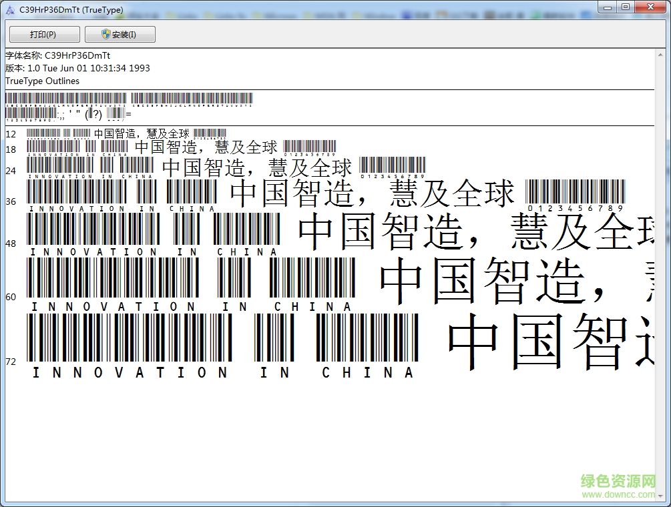Click the TrueType Outlines label
This screenshot has width=671, height=507.
tap(41, 81)
